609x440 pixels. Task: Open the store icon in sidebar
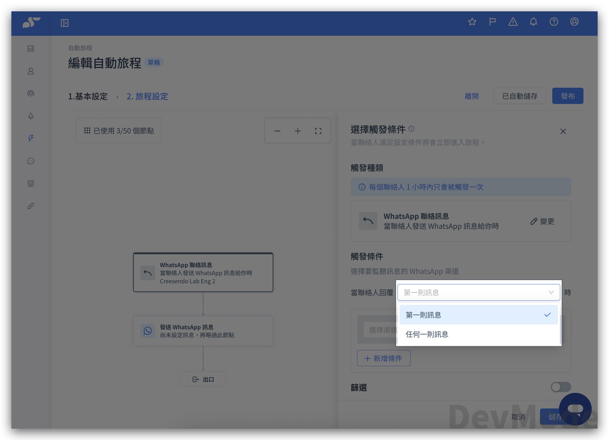[x=31, y=183]
